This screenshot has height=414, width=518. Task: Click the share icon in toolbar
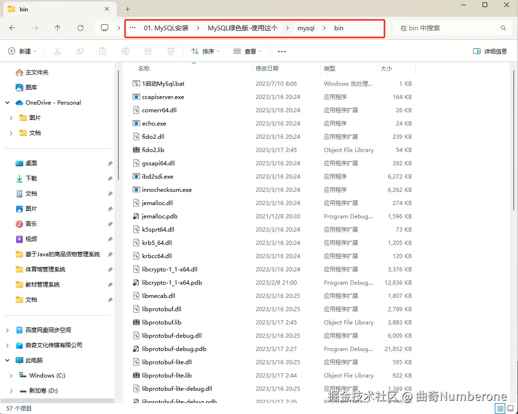coord(148,51)
